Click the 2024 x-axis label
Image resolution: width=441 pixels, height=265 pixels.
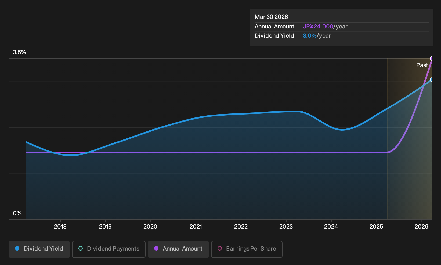(x=331, y=227)
